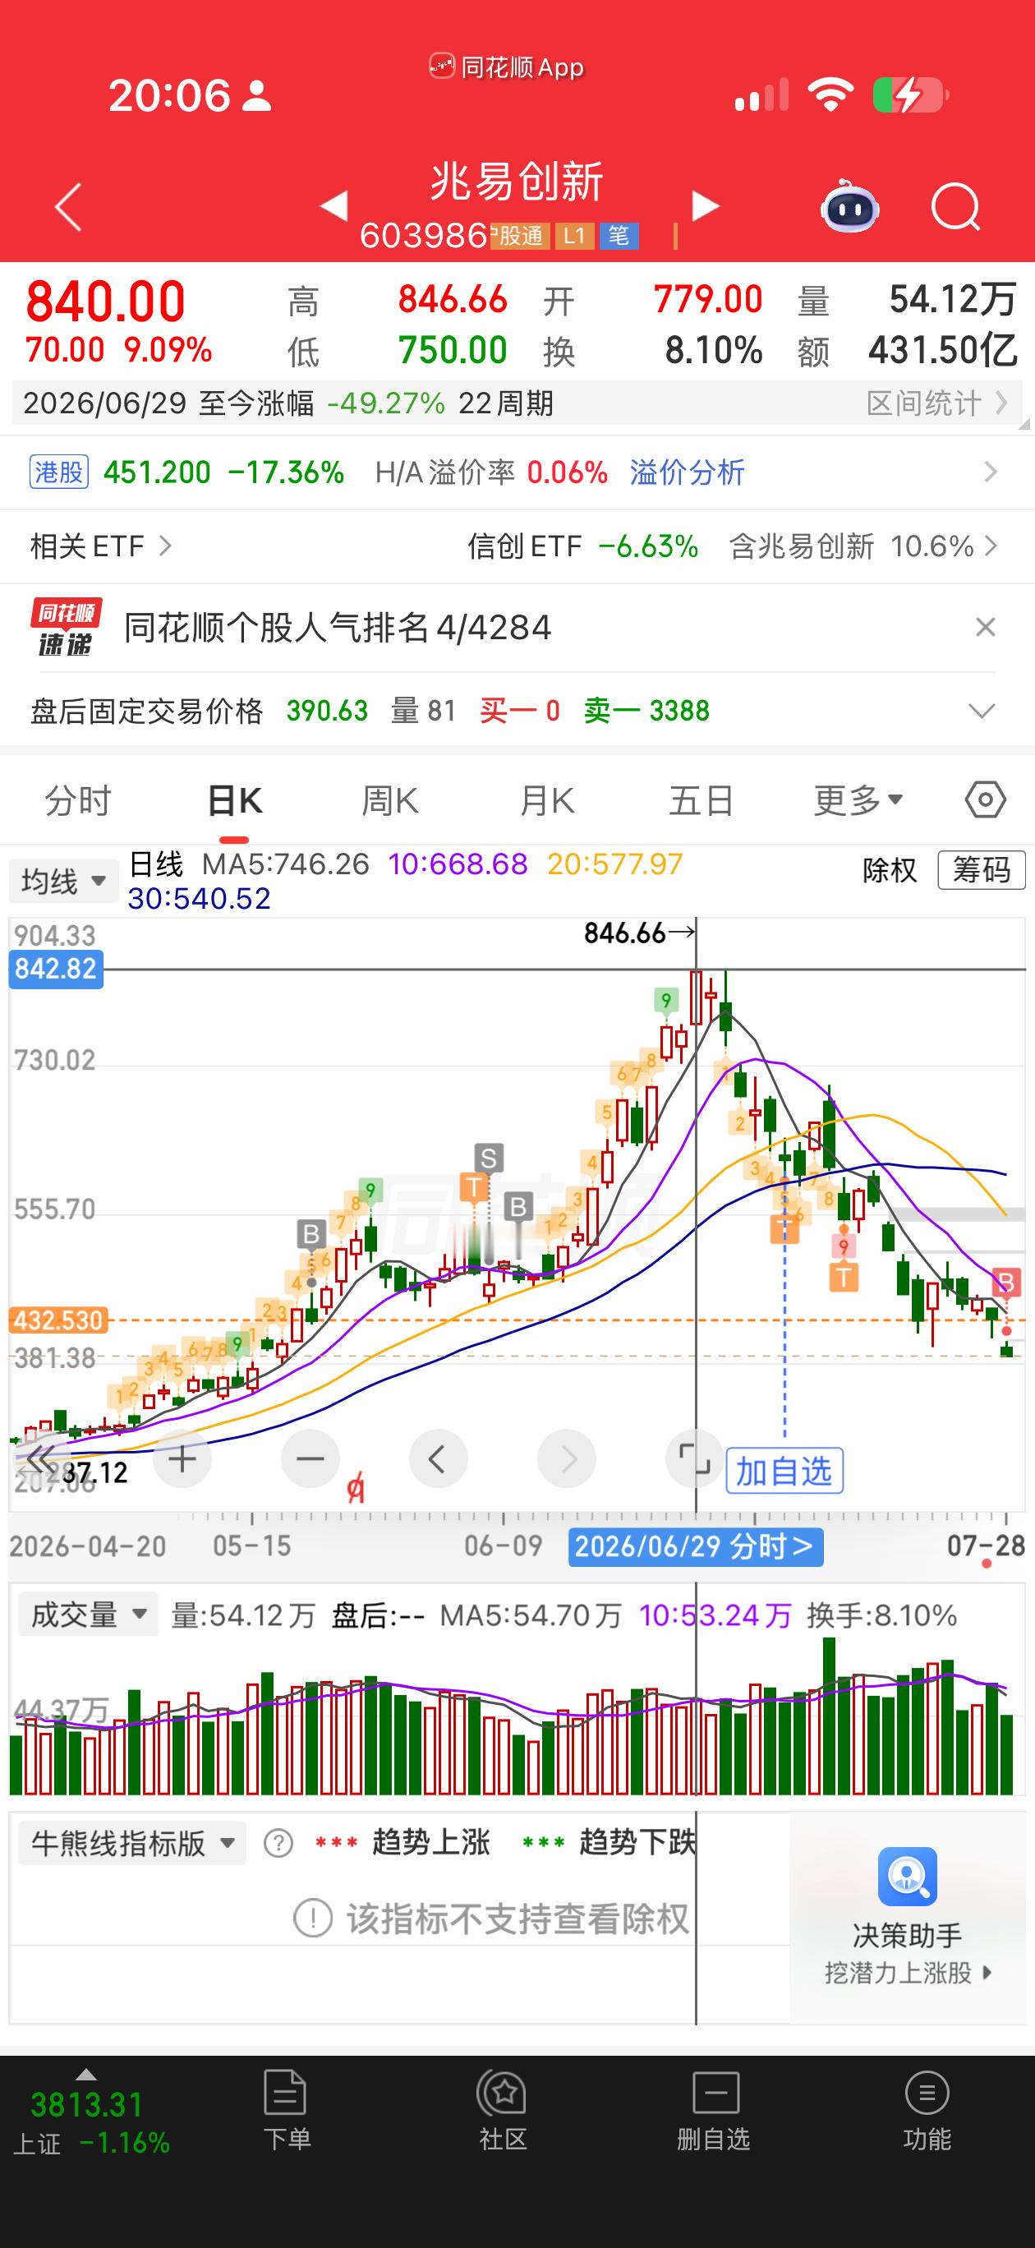Open the robot AI assistant icon
This screenshot has height=2248, width=1035.
click(849, 206)
